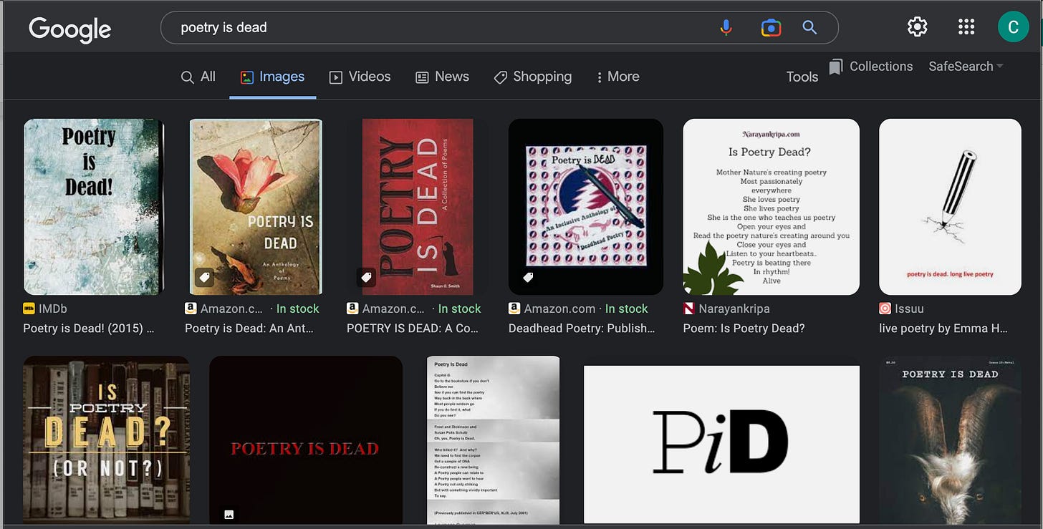Switch to the All tab
The height and width of the screenshot is (529, 1043).
(x=198, y=77)
